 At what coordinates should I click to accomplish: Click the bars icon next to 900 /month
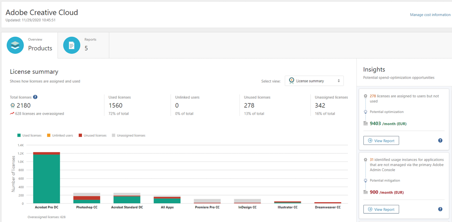tap(365, 192)
